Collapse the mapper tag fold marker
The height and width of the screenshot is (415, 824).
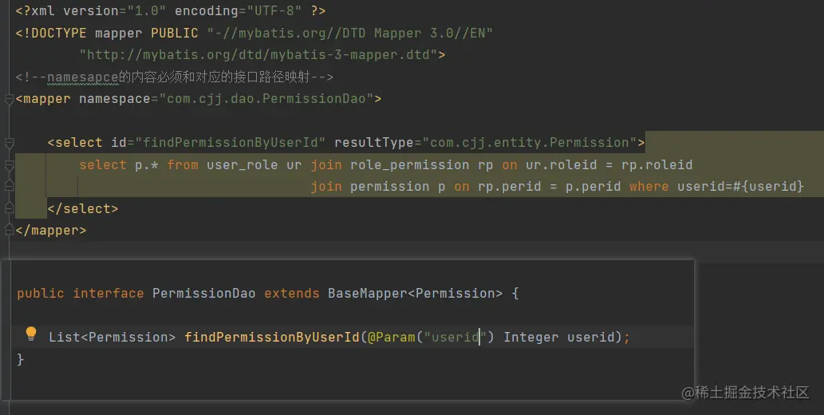click(x=9, y=99)
